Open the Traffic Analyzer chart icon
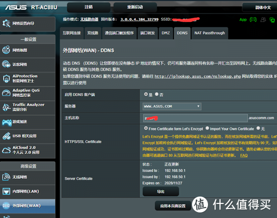 pyautogui.click(x=6, y=107)
